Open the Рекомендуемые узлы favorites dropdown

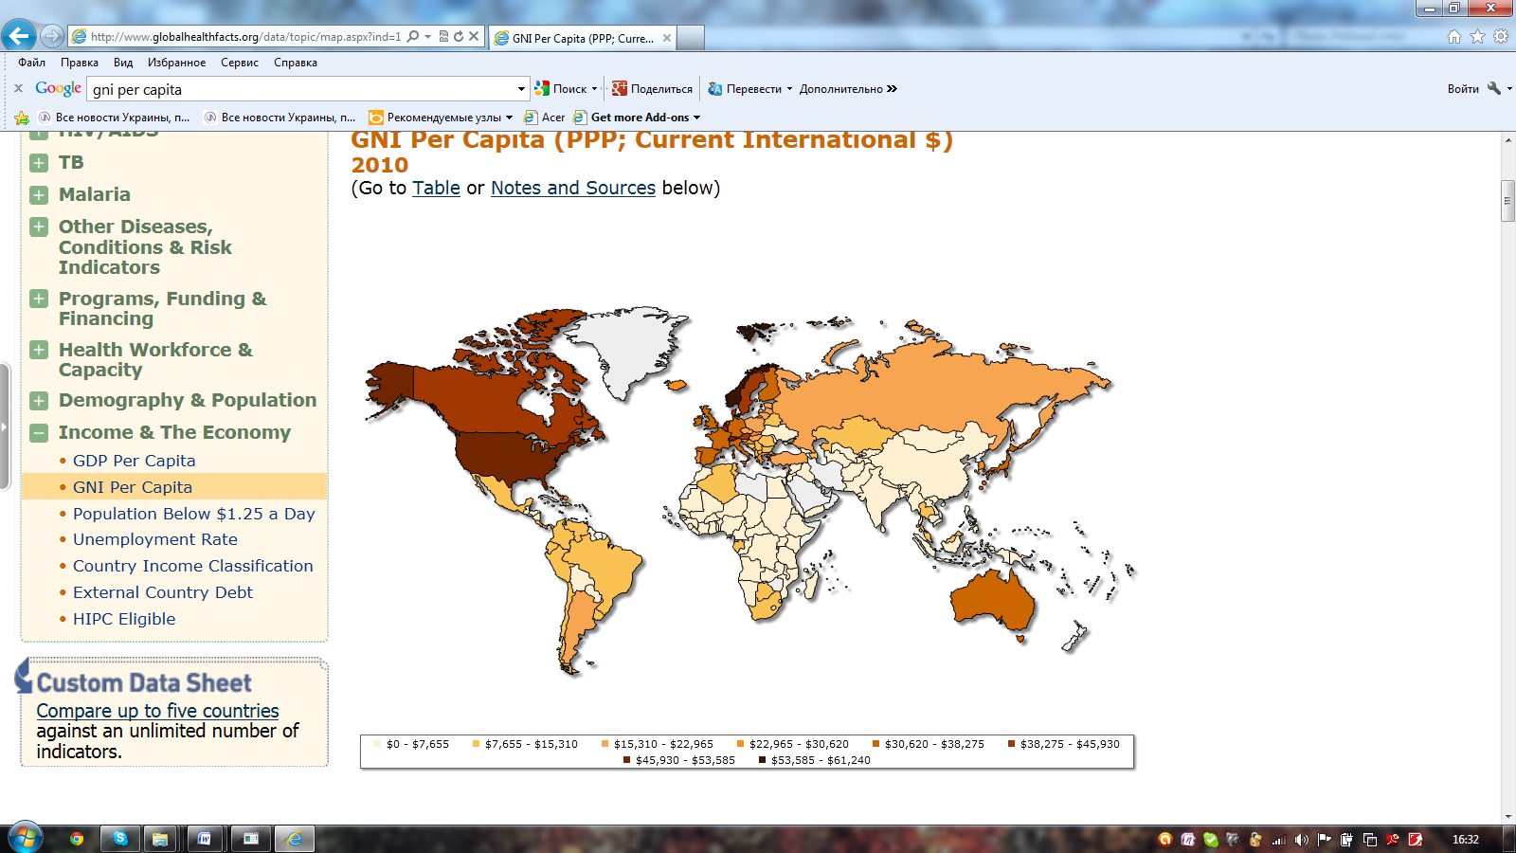point(509,118)
